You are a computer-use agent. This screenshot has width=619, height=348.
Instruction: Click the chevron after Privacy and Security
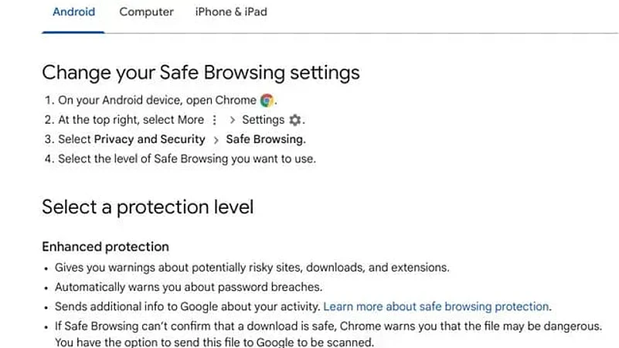(x=216, y=140)
